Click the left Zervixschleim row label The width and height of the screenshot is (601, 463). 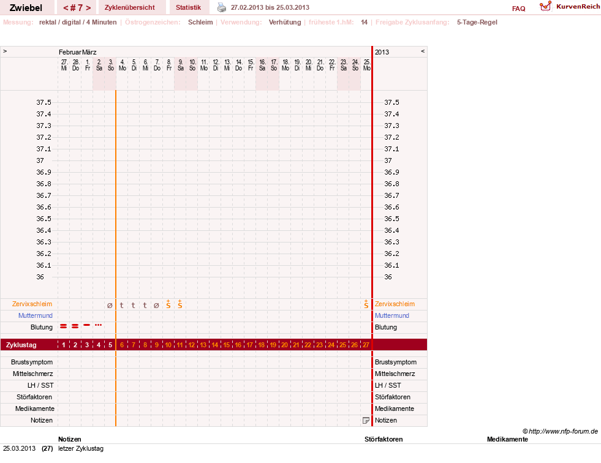coord(32,304)
